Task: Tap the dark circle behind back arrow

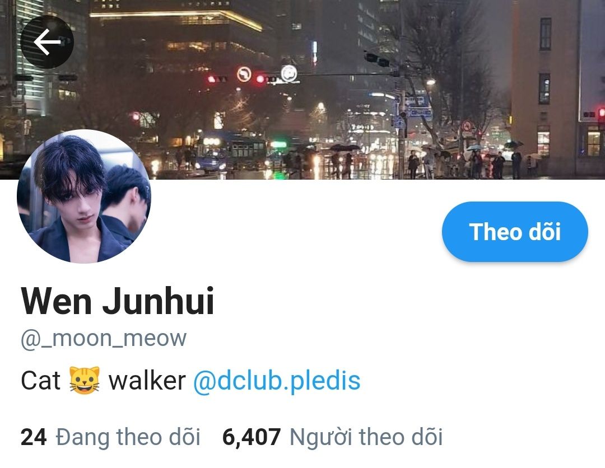Action: pos(47,42)
